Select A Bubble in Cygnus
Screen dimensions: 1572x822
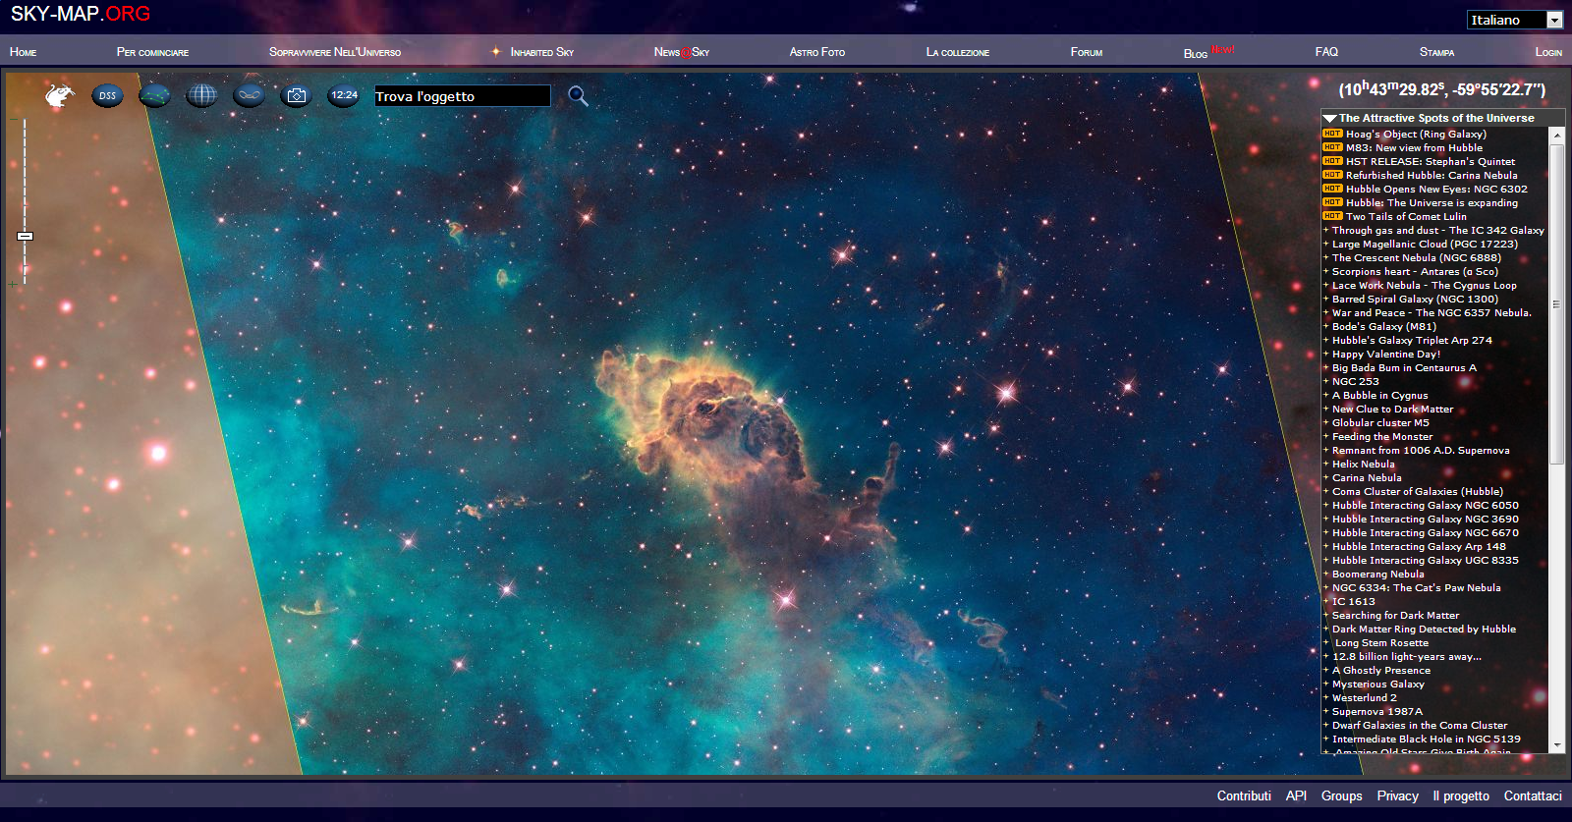click(1380, 395)
